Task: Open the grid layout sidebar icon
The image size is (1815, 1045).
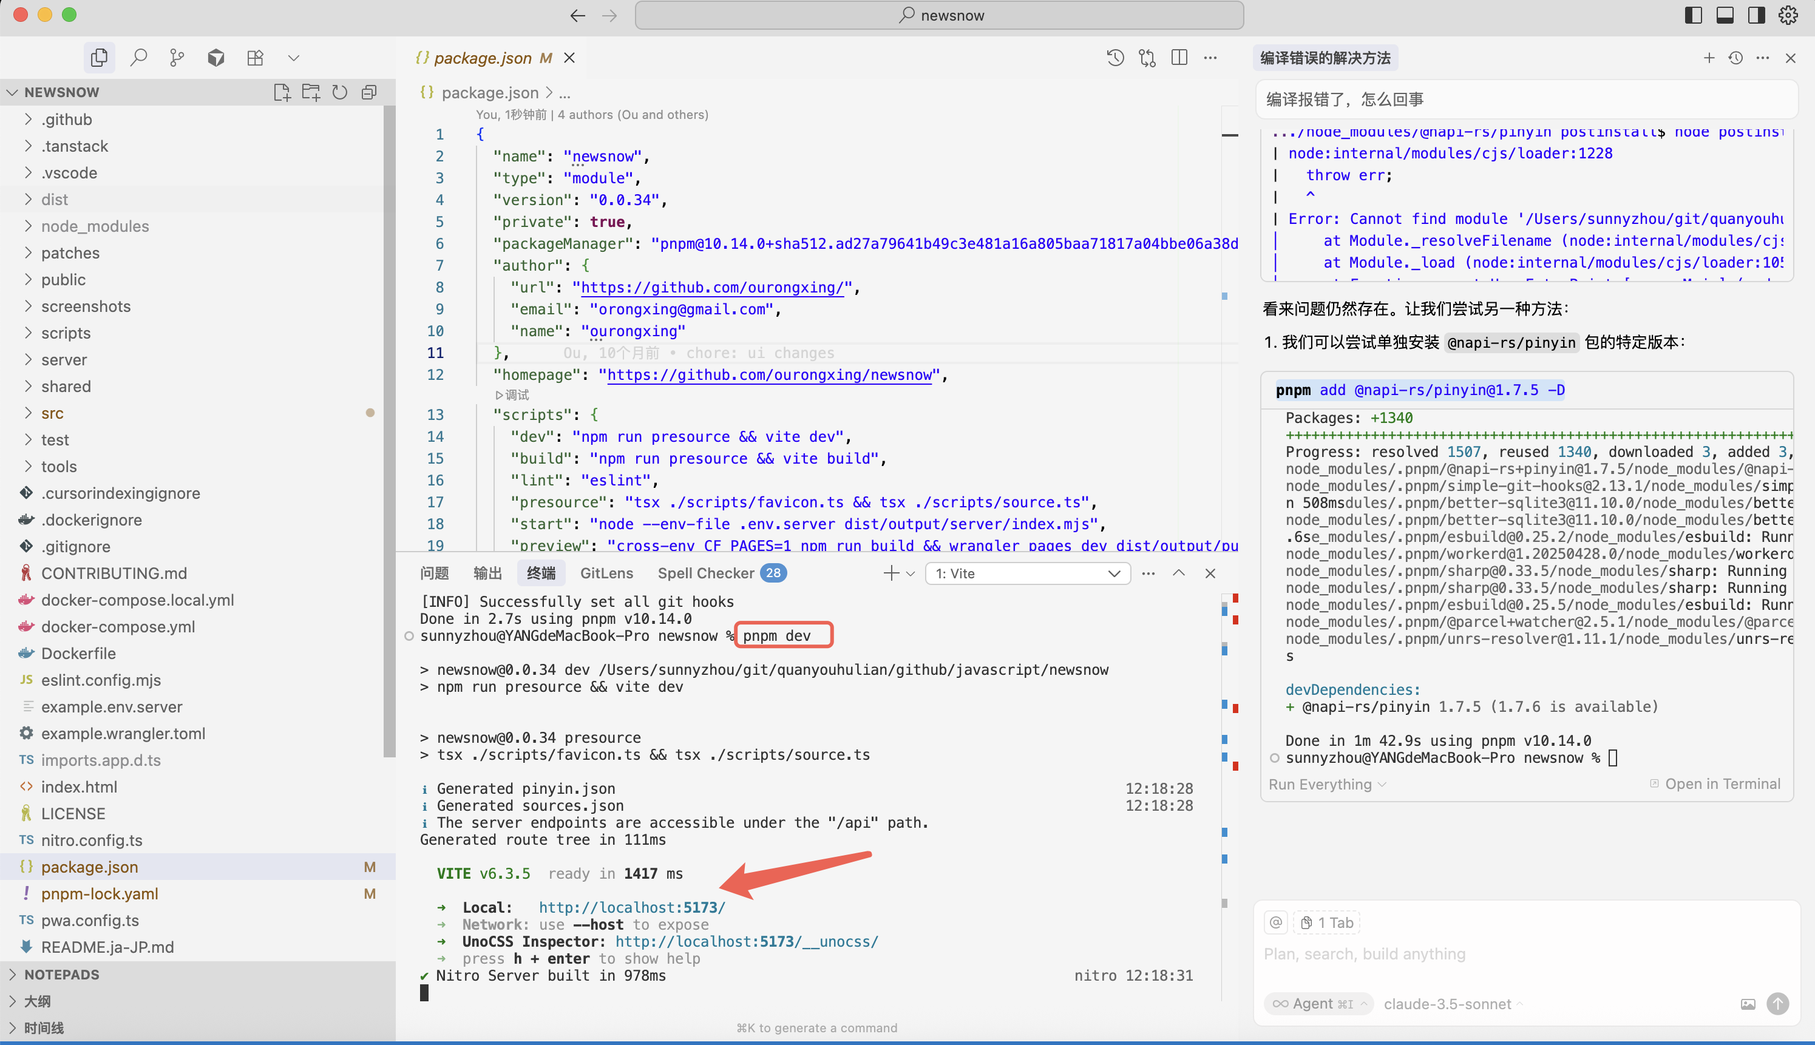Action: tap(255, 58)
